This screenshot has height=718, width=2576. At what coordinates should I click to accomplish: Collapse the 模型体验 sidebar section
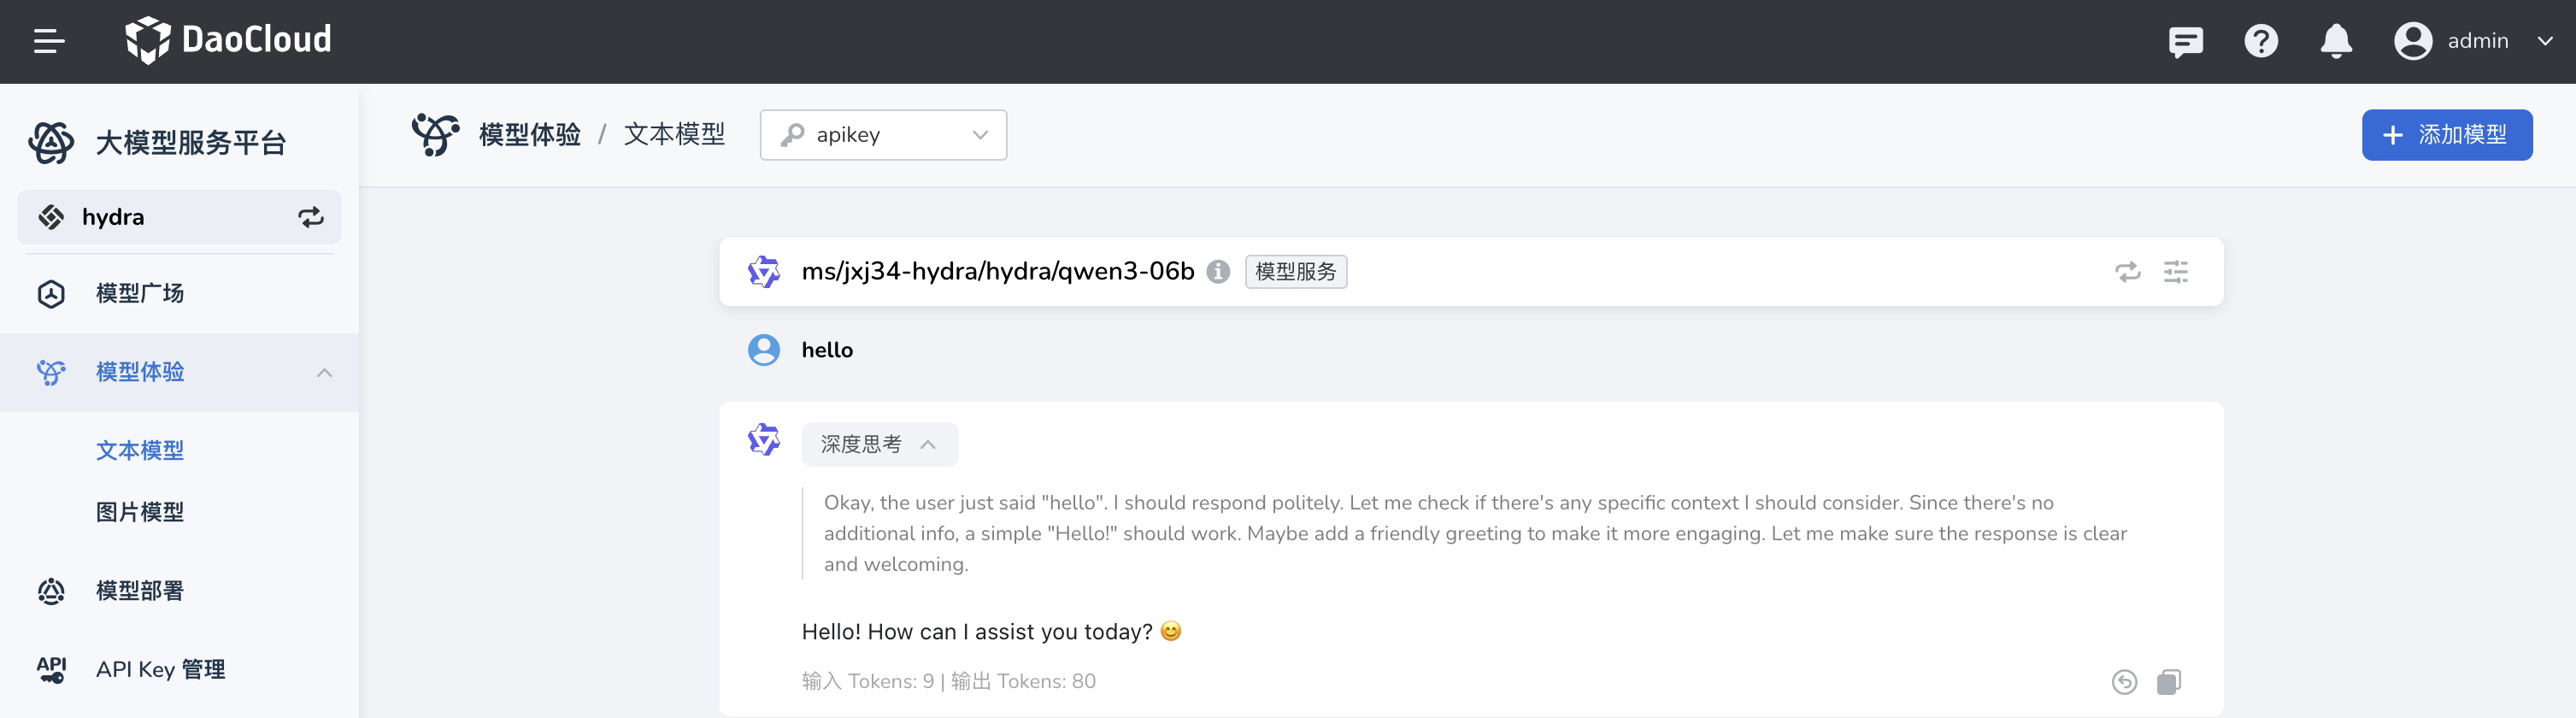coord(324,372)
